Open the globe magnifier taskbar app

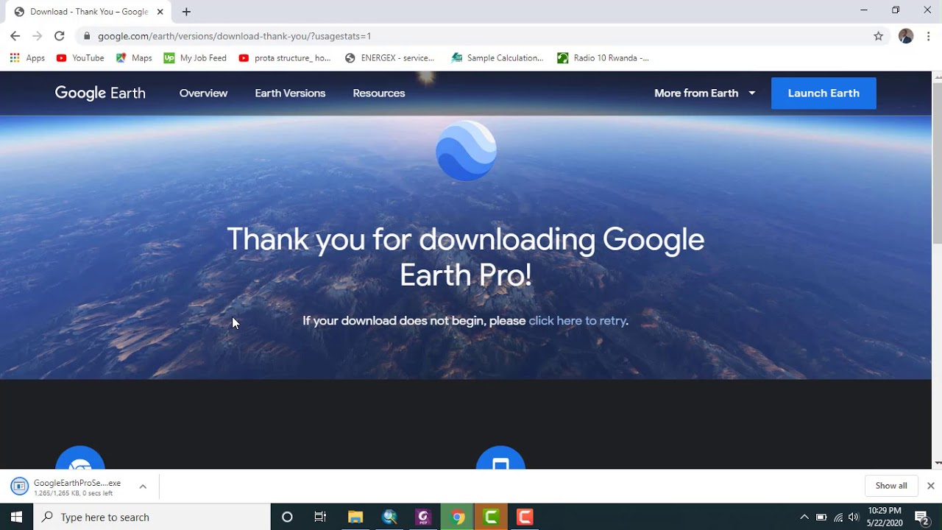[x=389, y=517]
